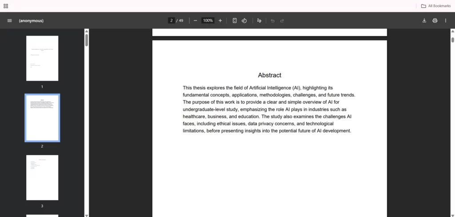This screenshot has width=455, height=217.
Task: Click the zoom in plus button
Action: (220, 20)
